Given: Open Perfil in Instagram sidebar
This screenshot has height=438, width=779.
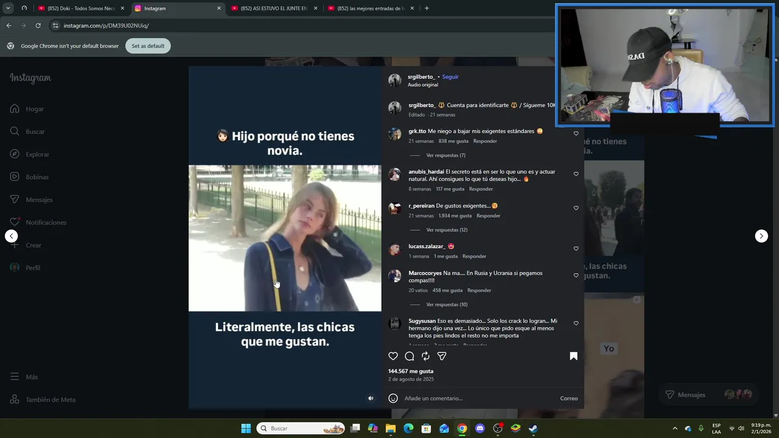Looking at the screenshot, I should [x=25, y=268].
